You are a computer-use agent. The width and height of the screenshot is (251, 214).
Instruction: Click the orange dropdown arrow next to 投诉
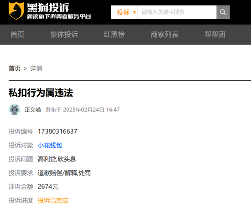(x=134, y=12)
